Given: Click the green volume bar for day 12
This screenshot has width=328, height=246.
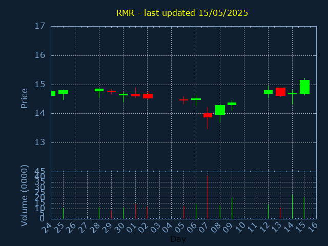Looking at the screenshot, I should click(x=268, y=212).
